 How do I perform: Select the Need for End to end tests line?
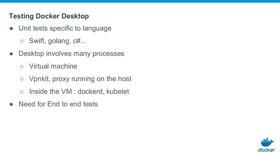[58, 104]
